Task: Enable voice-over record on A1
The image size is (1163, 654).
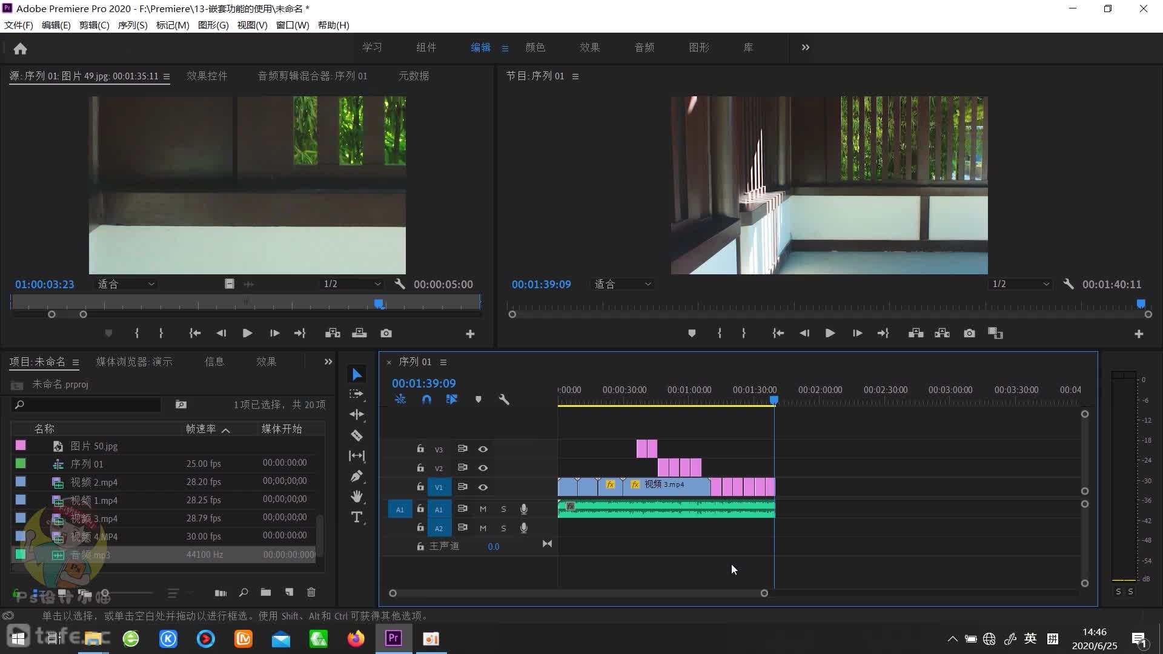Action: pos(524,509)
